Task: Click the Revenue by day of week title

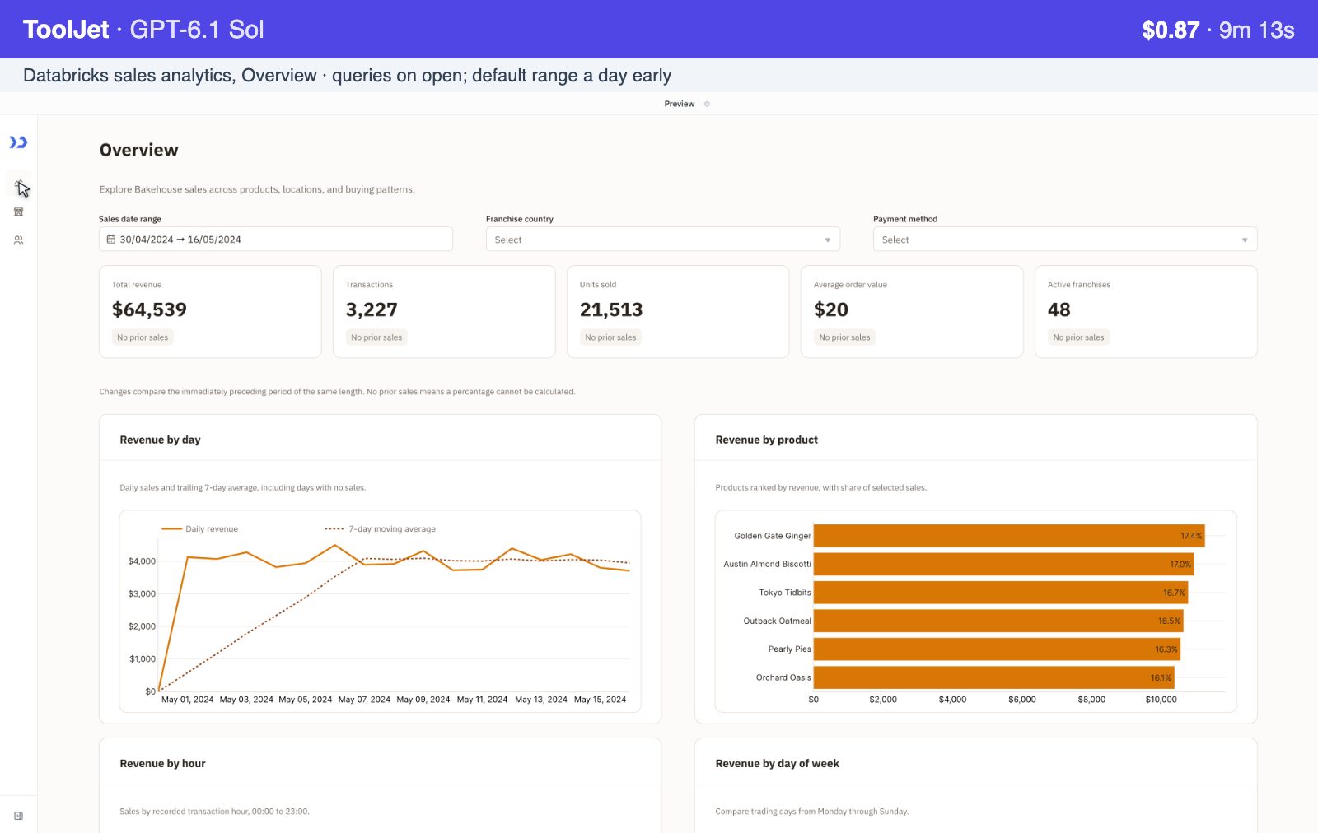Action: [x=777, y=763]
